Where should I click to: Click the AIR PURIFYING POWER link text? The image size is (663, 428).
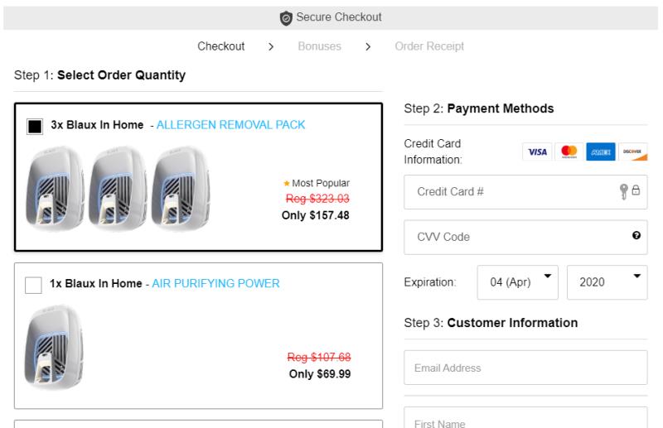(x=215, y=283)
